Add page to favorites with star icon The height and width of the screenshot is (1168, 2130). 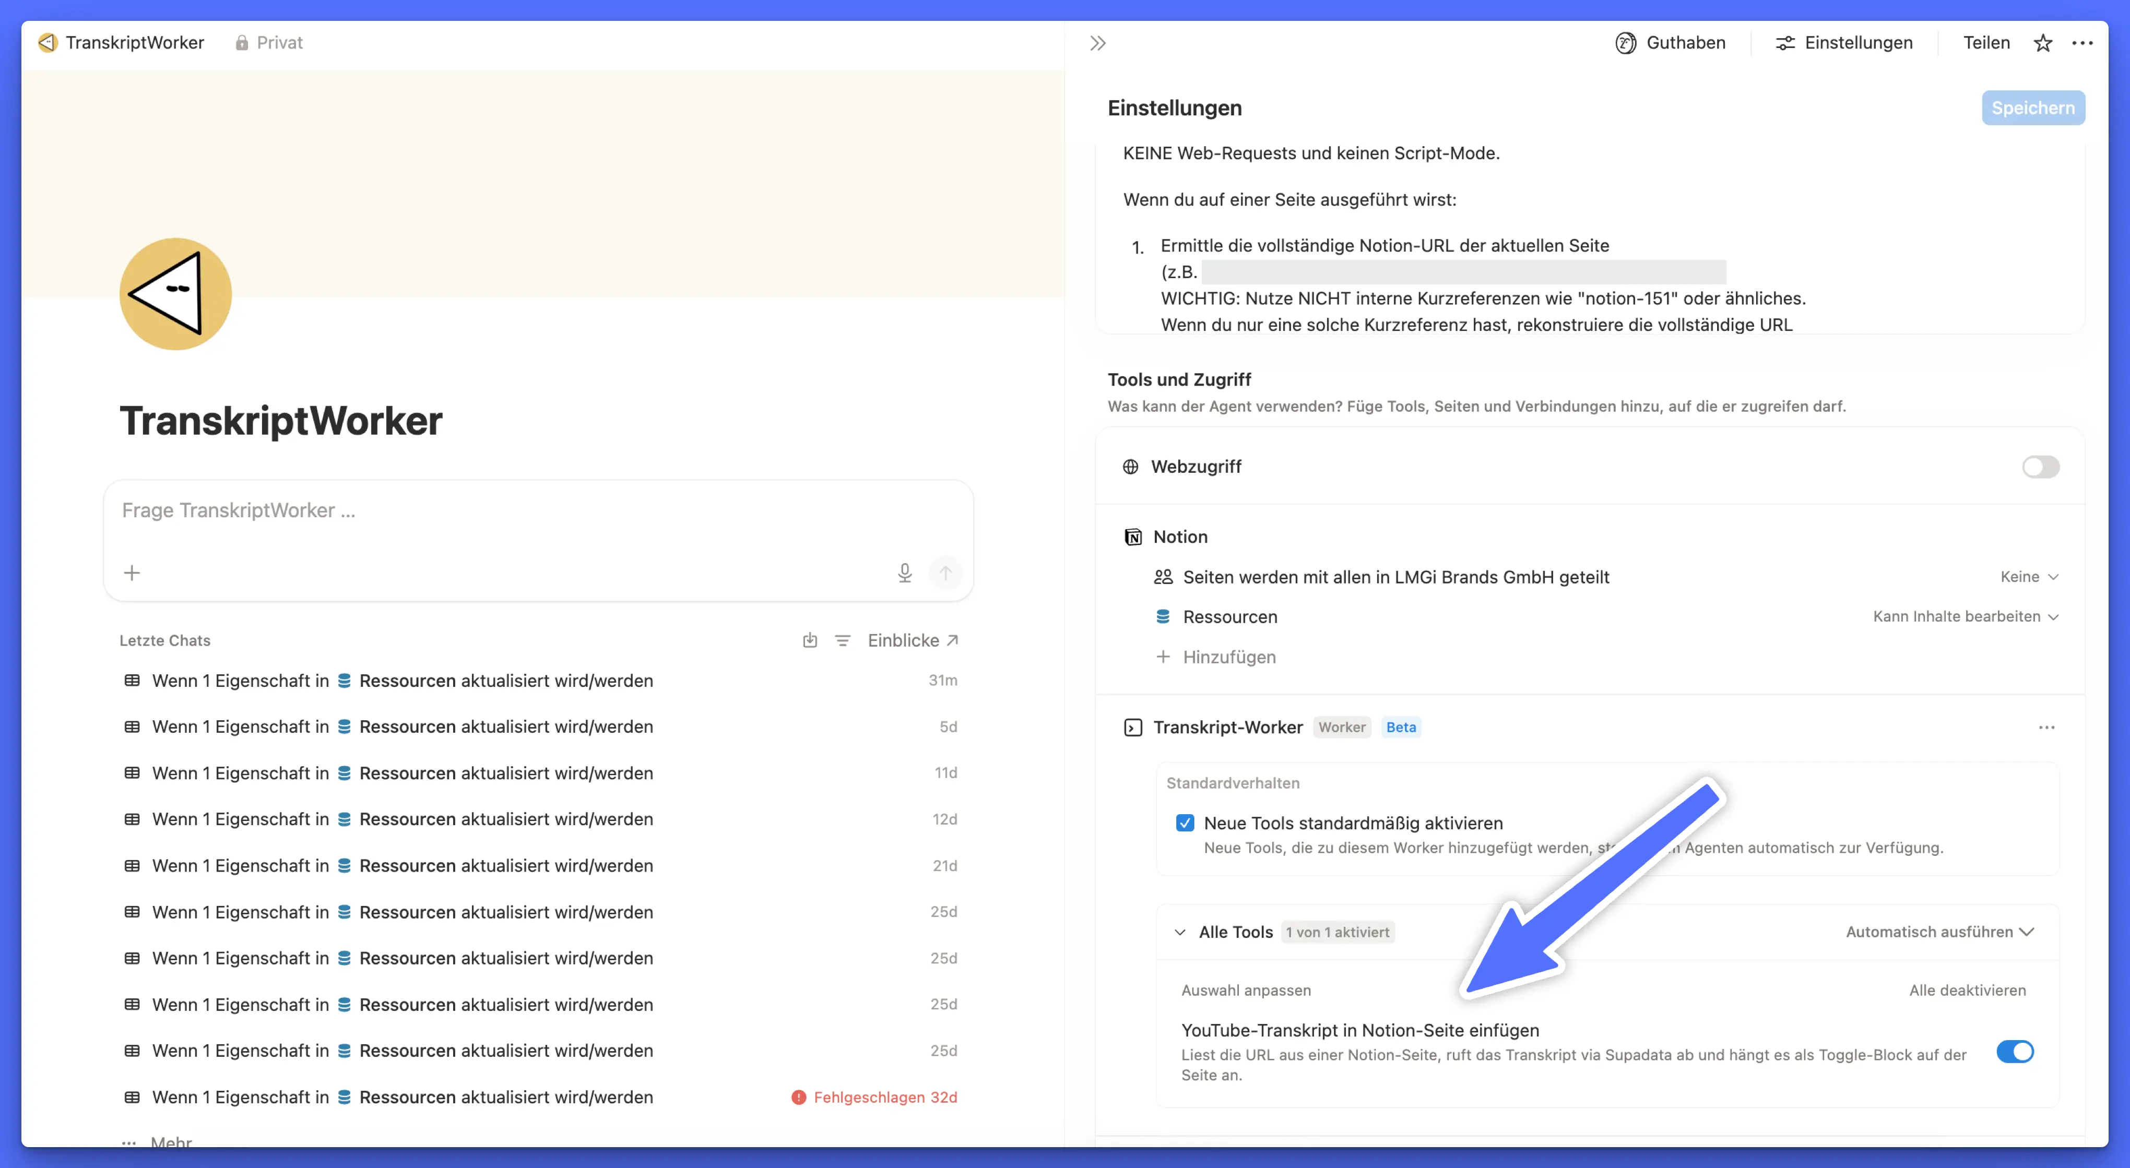[2042, 43]
